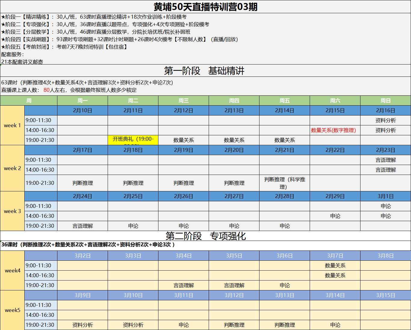Image resolution: width=411 pixels, height=330 pixels.
Task: Click the 判断推理（科学推理）cell
Action: click(x=284, y=183)
